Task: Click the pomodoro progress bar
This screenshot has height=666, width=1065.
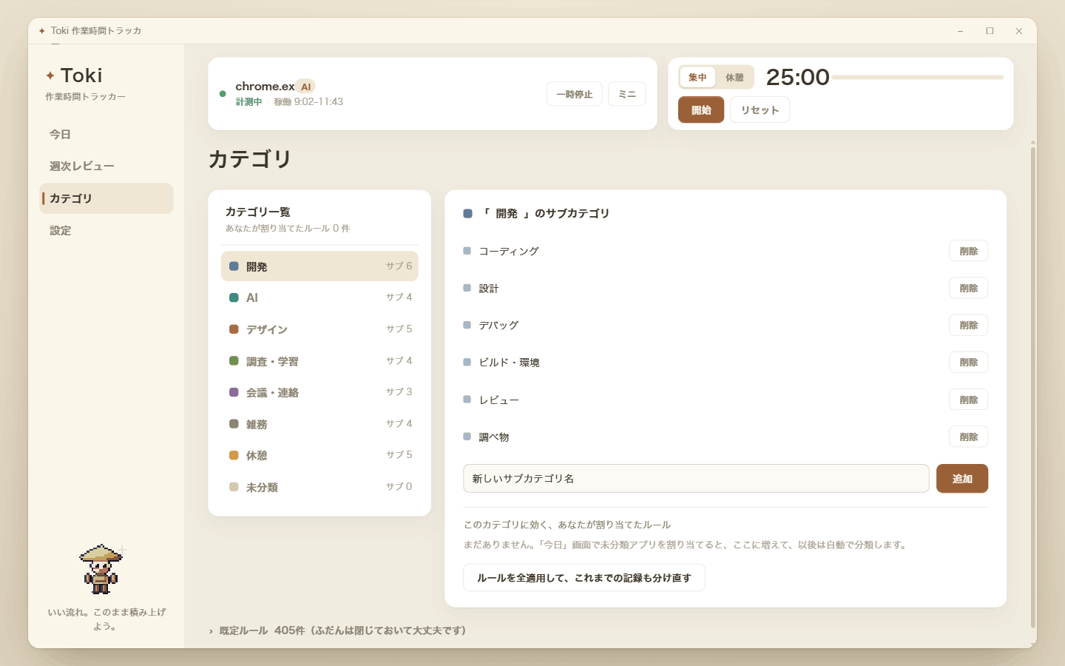Action: (917, 77)
